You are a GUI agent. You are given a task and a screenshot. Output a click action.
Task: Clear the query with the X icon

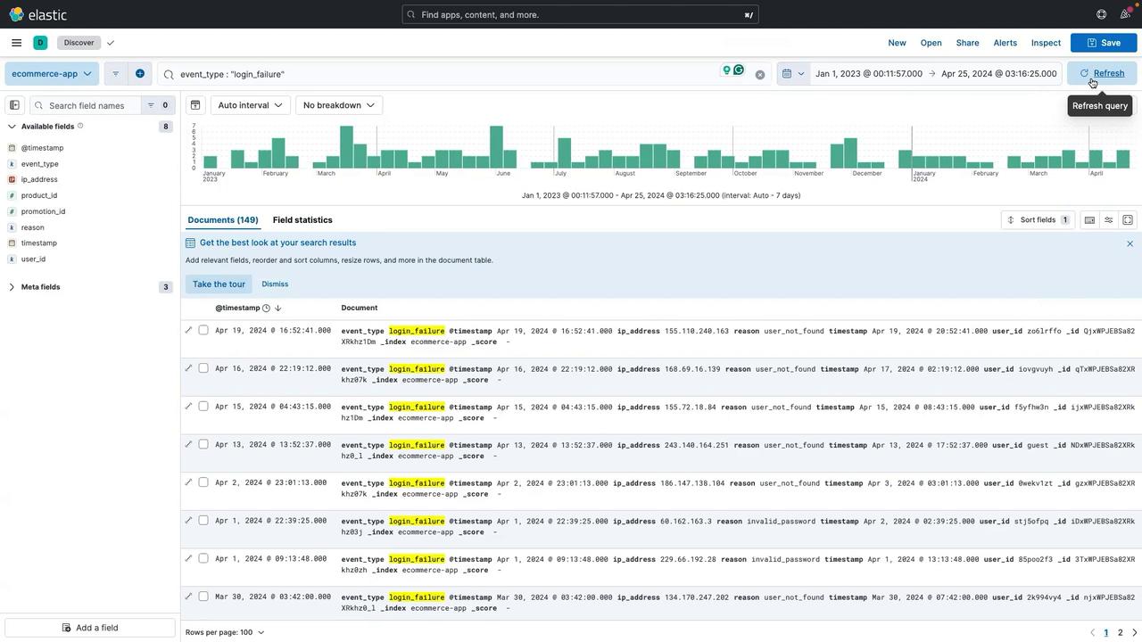tap(760, 75)
